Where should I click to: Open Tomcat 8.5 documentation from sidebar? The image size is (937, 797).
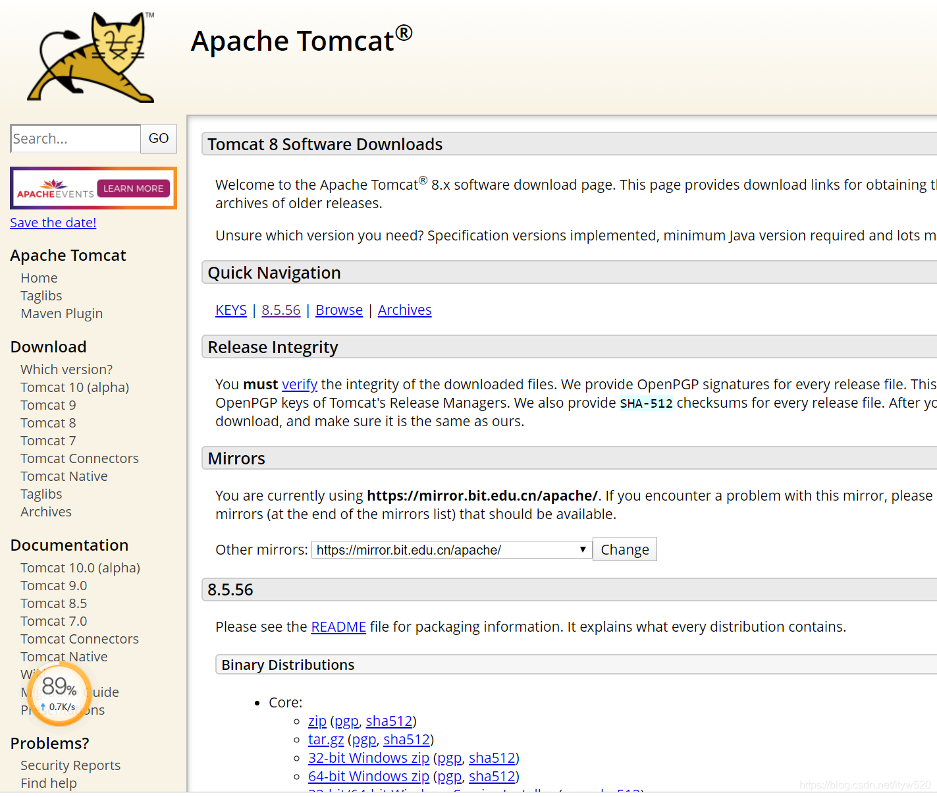point(53,603)
